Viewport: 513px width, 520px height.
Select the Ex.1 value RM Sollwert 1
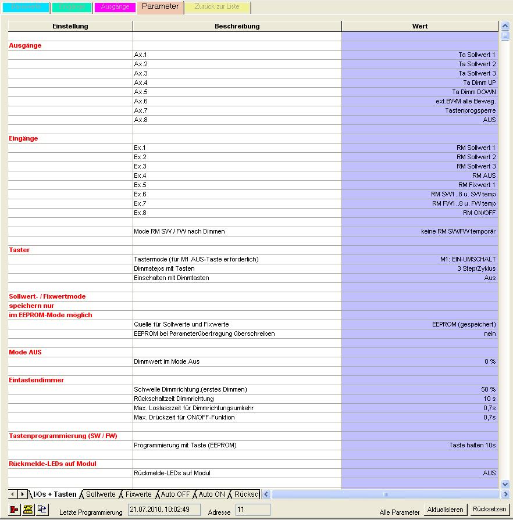point(420,148)
